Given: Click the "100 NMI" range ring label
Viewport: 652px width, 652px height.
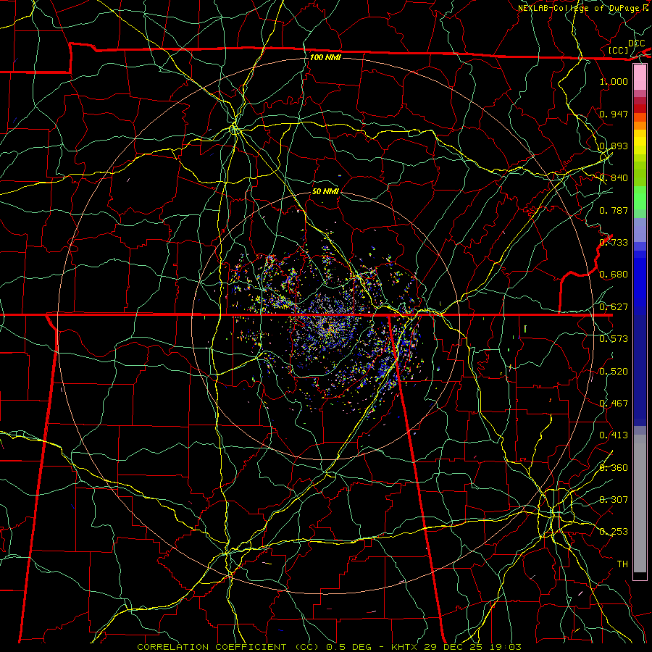Looking at the screenshot, I should [x=325, y=57].
